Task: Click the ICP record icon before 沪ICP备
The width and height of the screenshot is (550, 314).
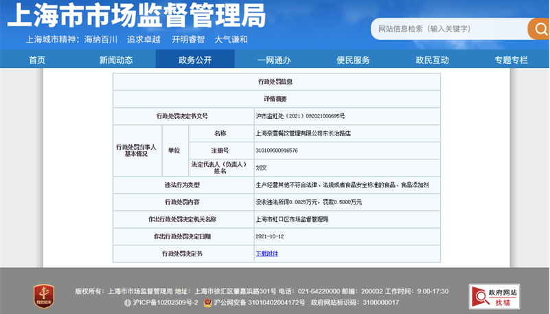Action: pos(128,302)
